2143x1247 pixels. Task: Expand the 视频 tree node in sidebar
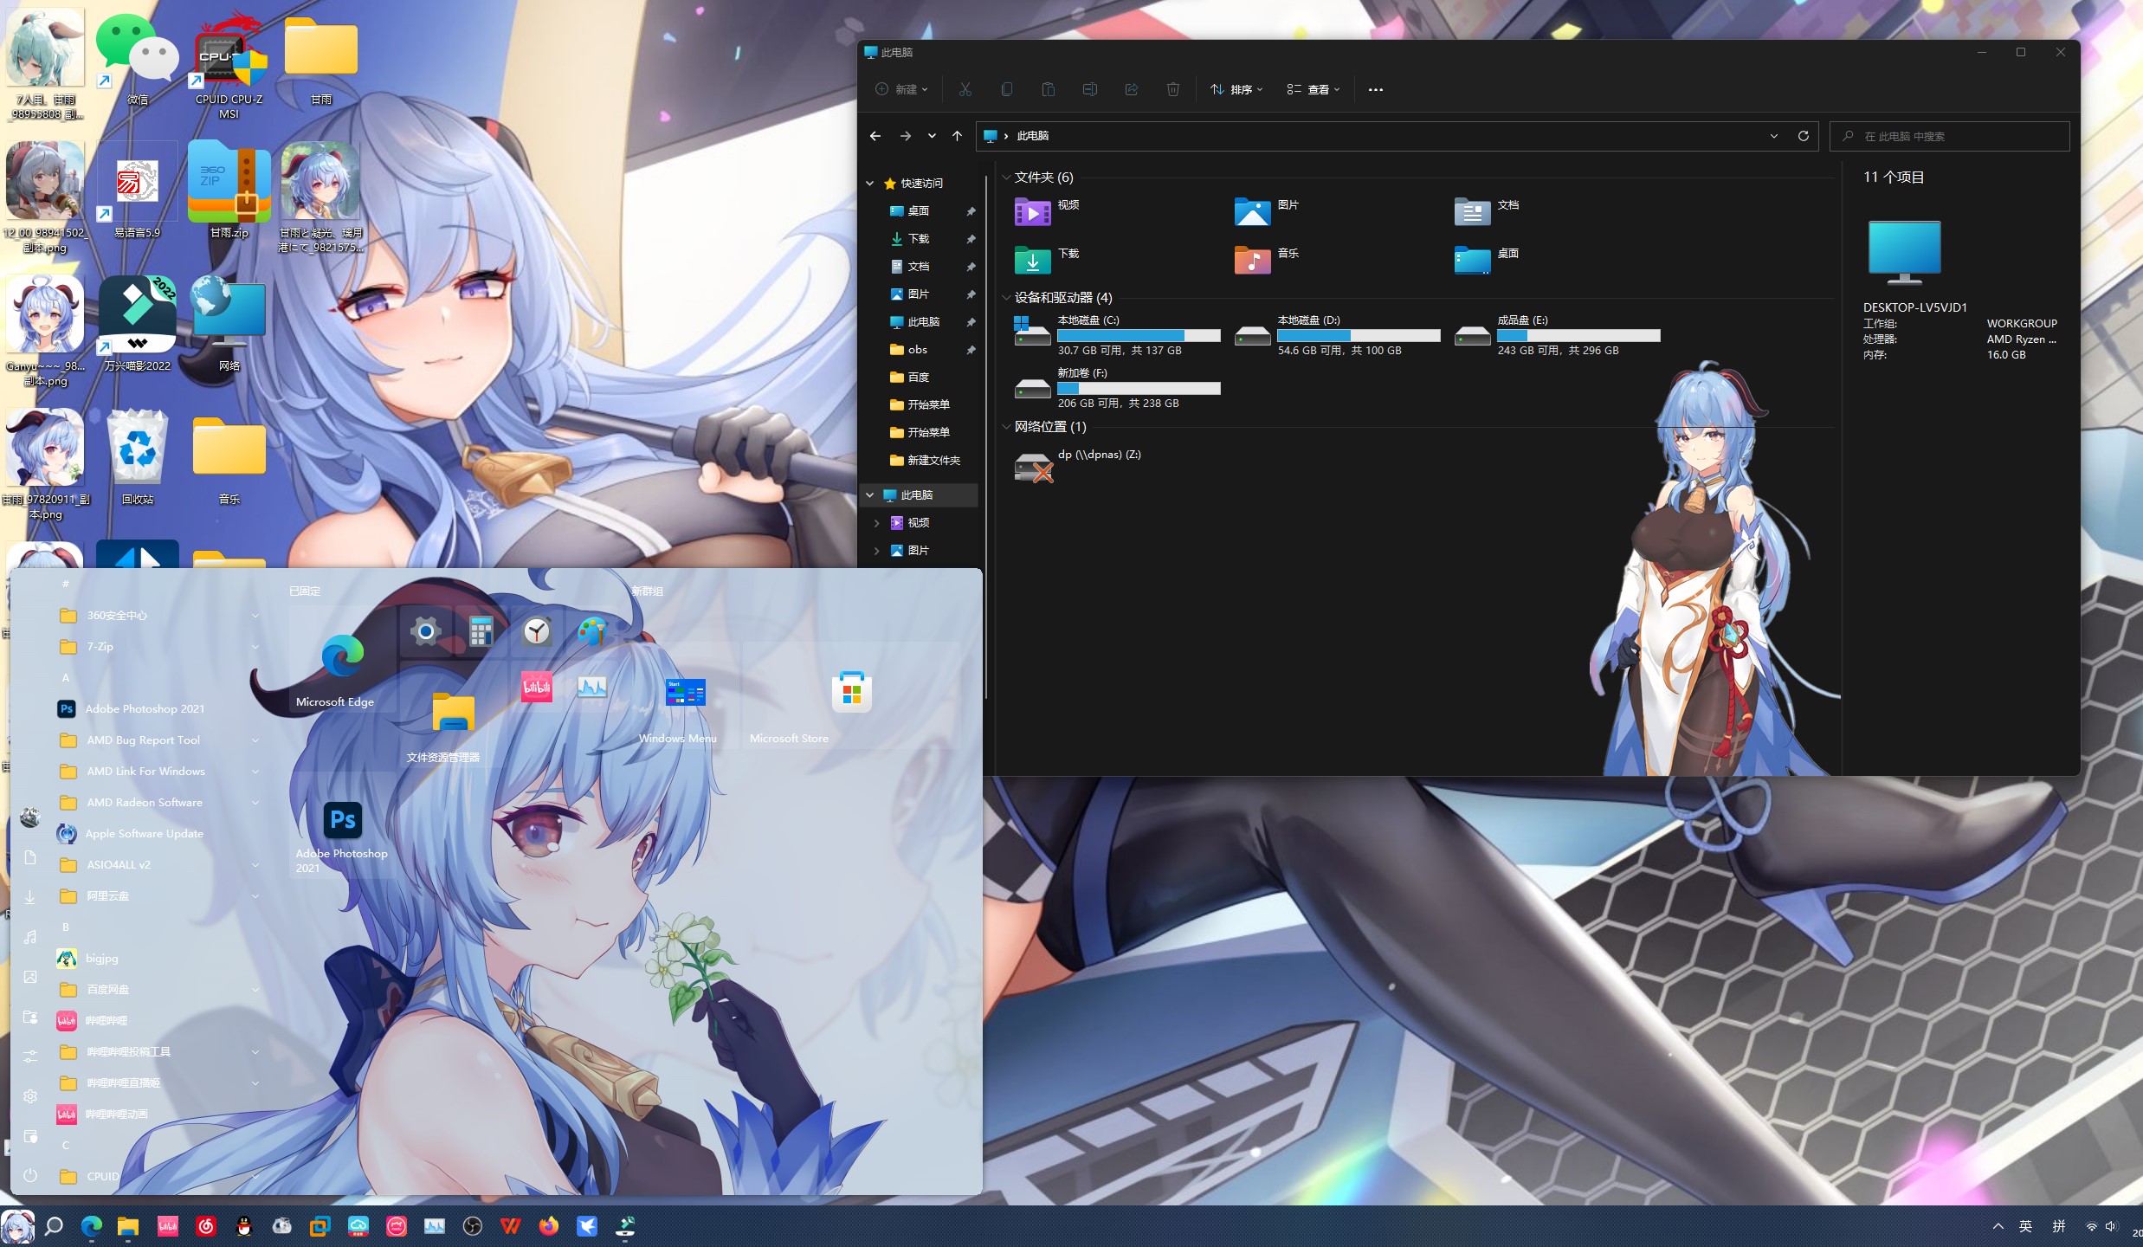coord(876,523)
